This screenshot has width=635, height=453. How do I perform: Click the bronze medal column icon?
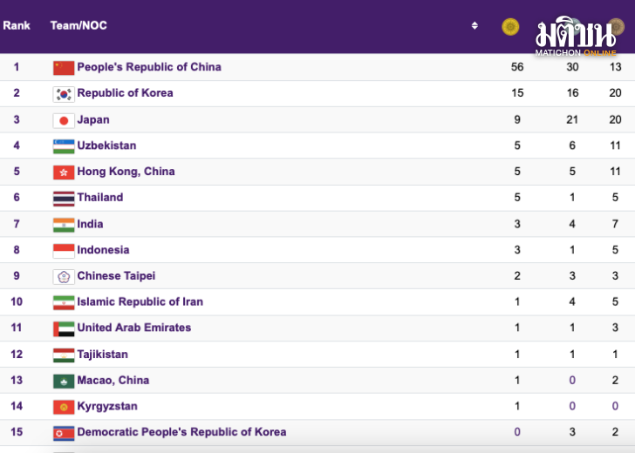(616, 27)
